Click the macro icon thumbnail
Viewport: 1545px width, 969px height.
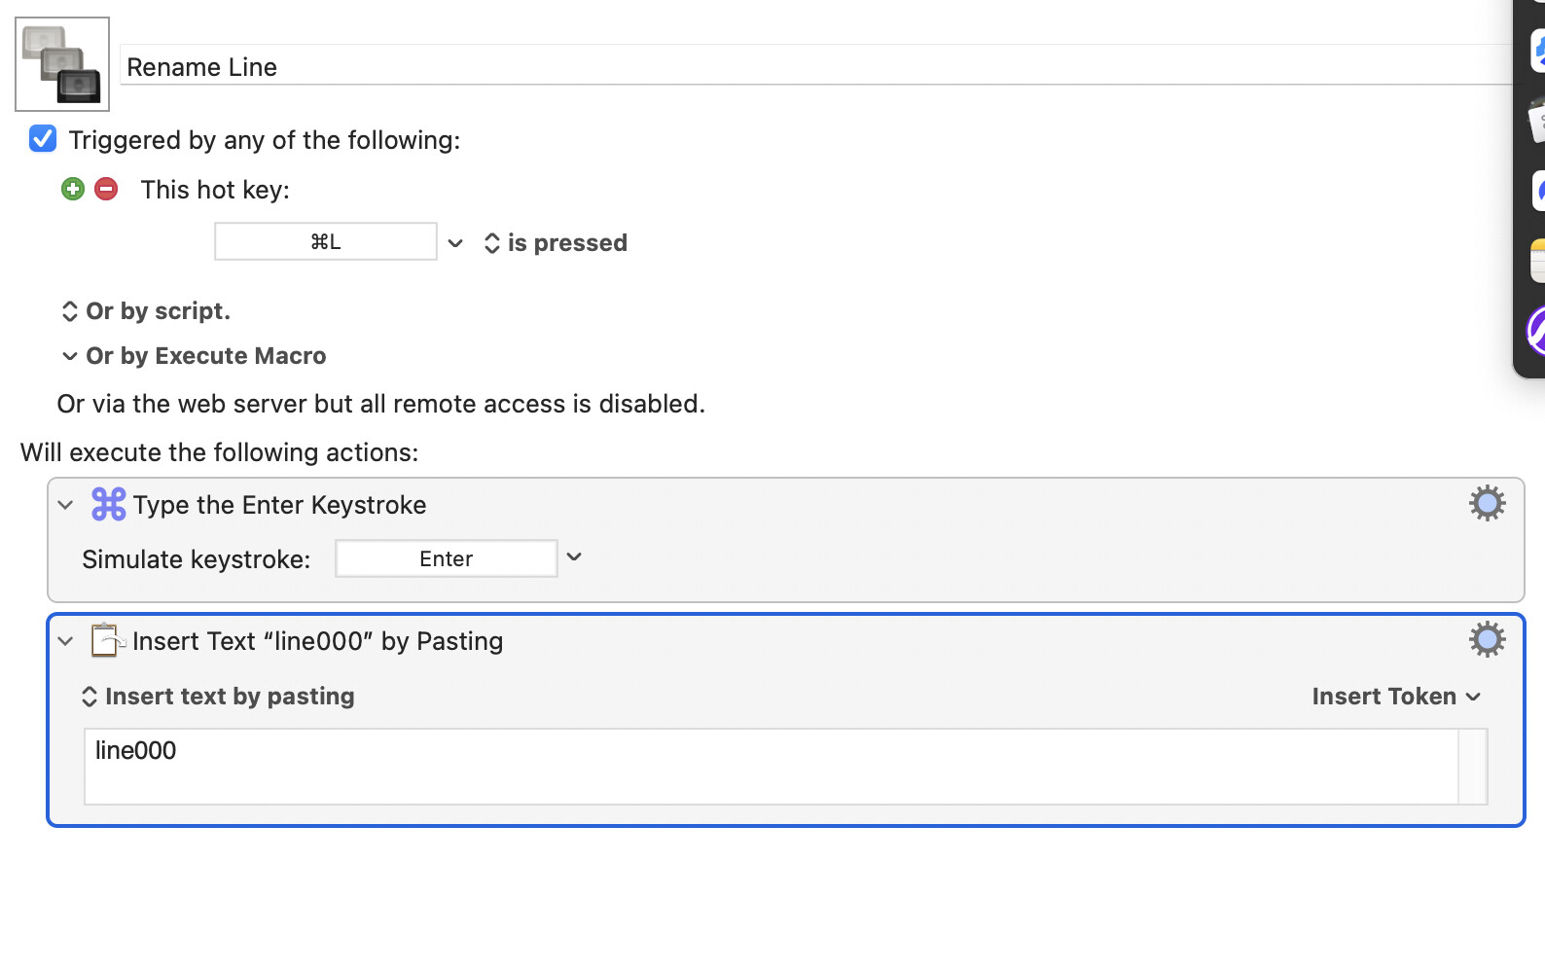(62, 64)
